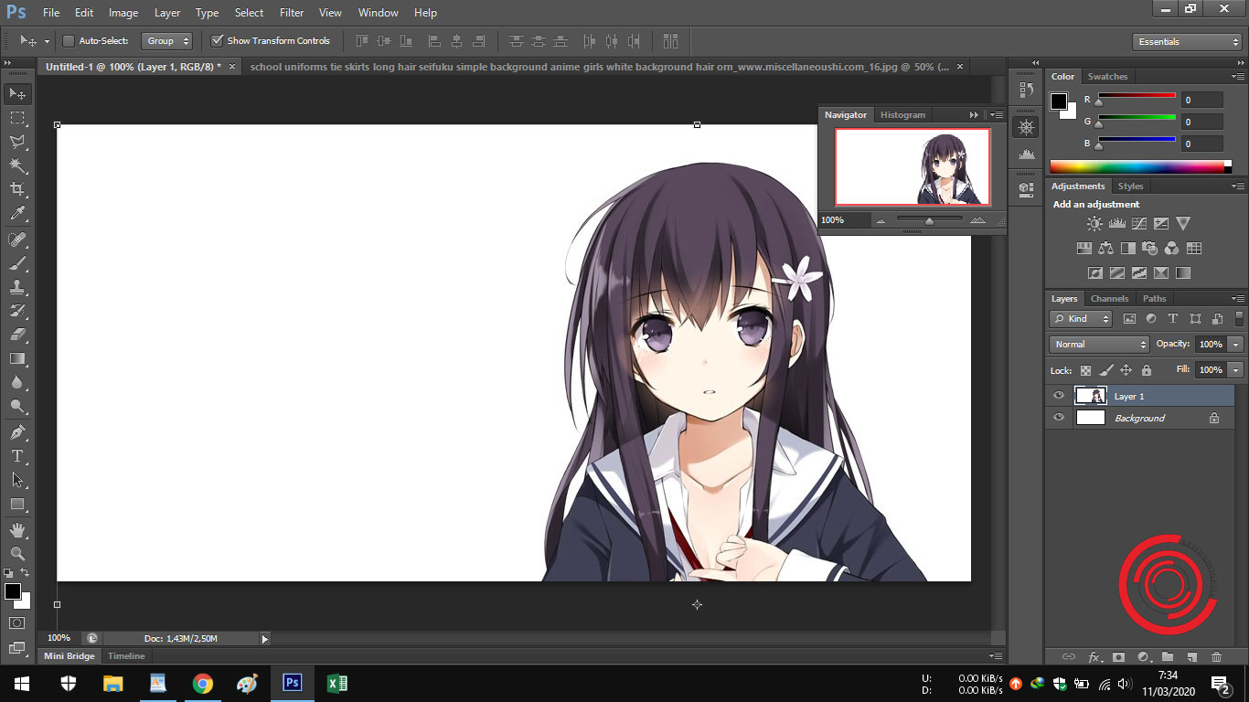
Task: Select the Pen tool
Action: (x=17, y=431)
